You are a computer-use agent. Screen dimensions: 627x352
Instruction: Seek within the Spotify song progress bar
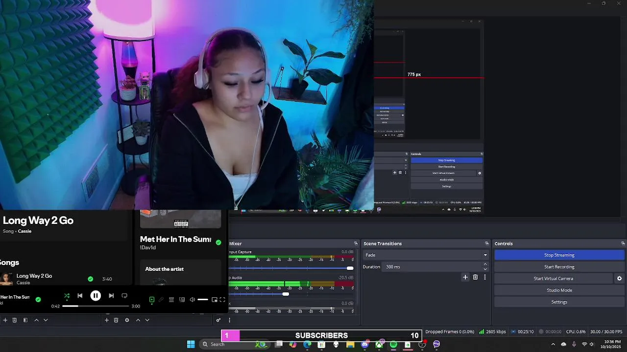point(96,306)
